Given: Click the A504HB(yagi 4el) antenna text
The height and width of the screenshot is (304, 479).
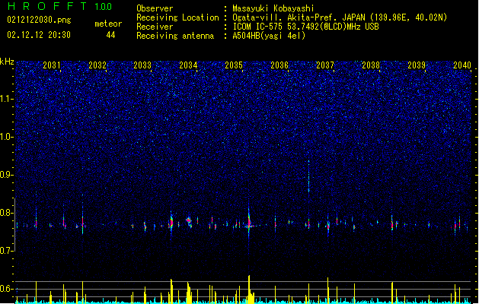Looking at the screenshot, I should (x=269, y=36).
